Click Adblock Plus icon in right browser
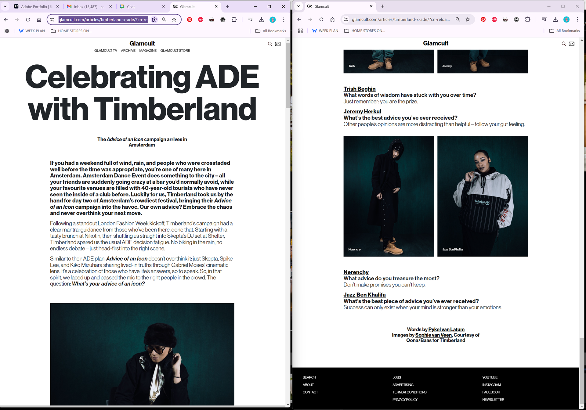The width and height of the screenshot is (586, 410). click(x=494, y=20)
